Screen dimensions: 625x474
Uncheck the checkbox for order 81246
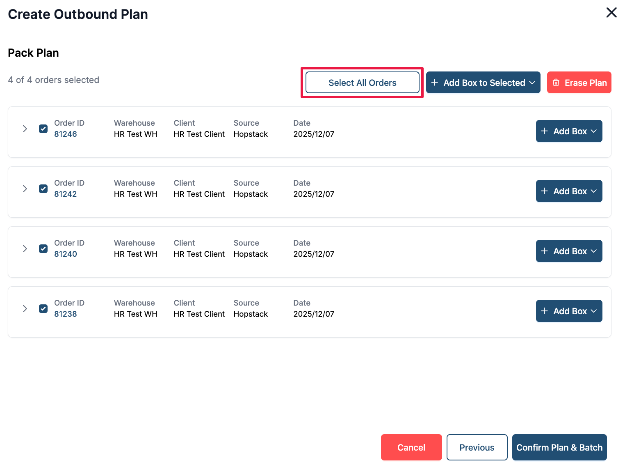43,129
